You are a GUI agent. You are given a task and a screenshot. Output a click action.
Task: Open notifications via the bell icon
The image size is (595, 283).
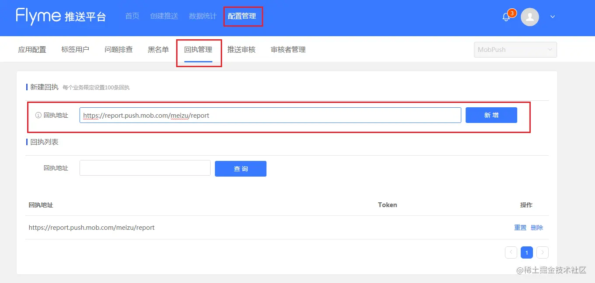pos(506,17)
